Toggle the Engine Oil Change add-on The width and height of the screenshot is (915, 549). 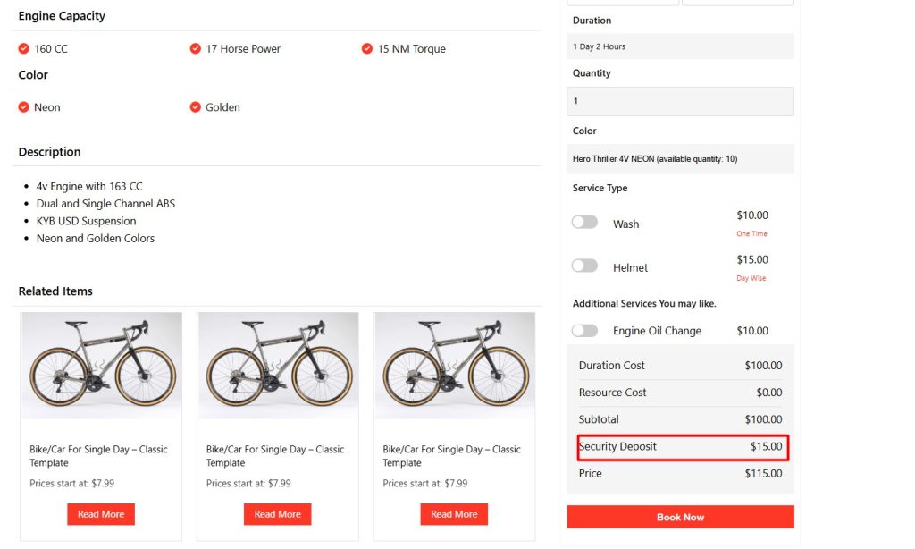(584, 331)
